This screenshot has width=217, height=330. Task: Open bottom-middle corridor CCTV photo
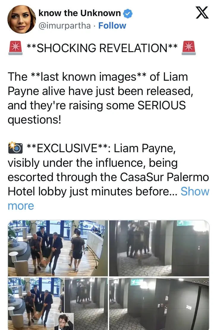pos(86,304)
